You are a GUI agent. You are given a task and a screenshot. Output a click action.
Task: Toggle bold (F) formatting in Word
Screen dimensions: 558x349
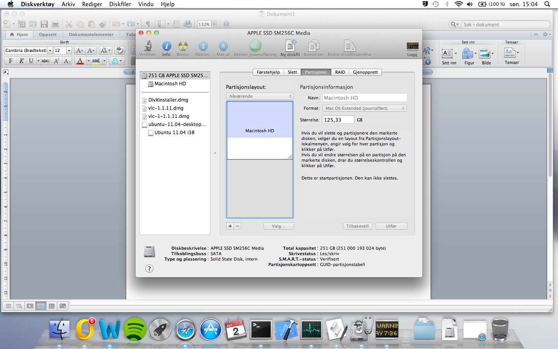click(10, 61)
